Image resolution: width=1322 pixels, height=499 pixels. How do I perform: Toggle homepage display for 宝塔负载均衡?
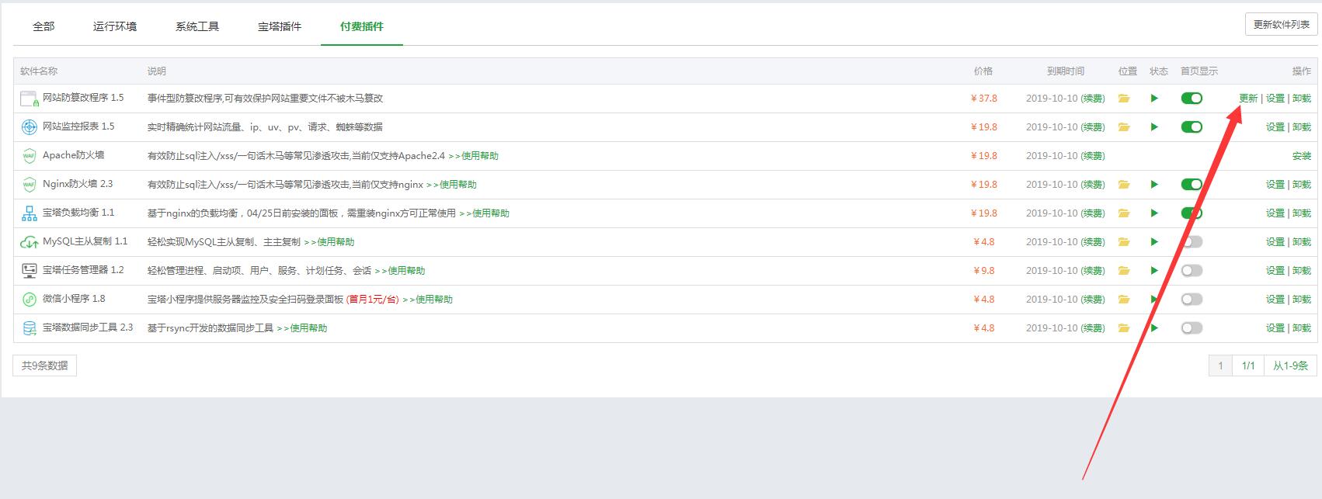tap(1192, 213)
